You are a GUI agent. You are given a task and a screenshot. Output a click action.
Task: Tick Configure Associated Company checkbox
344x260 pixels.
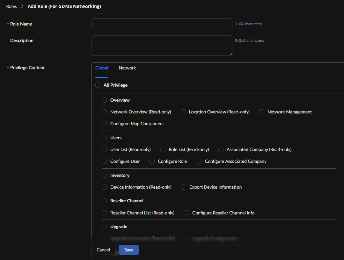click(199, 161)
